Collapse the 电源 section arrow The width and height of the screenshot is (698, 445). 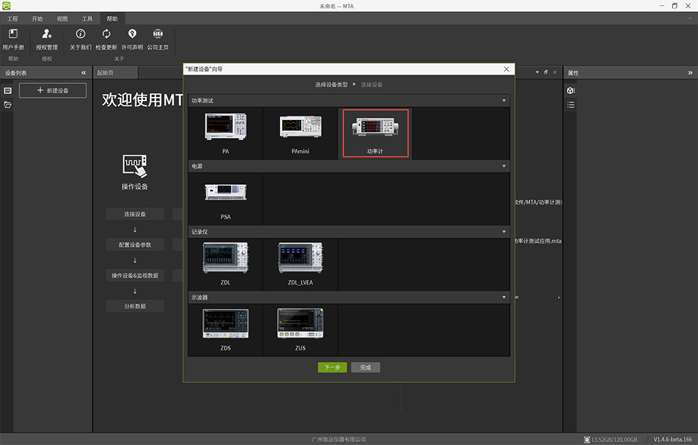pos(504,166)
